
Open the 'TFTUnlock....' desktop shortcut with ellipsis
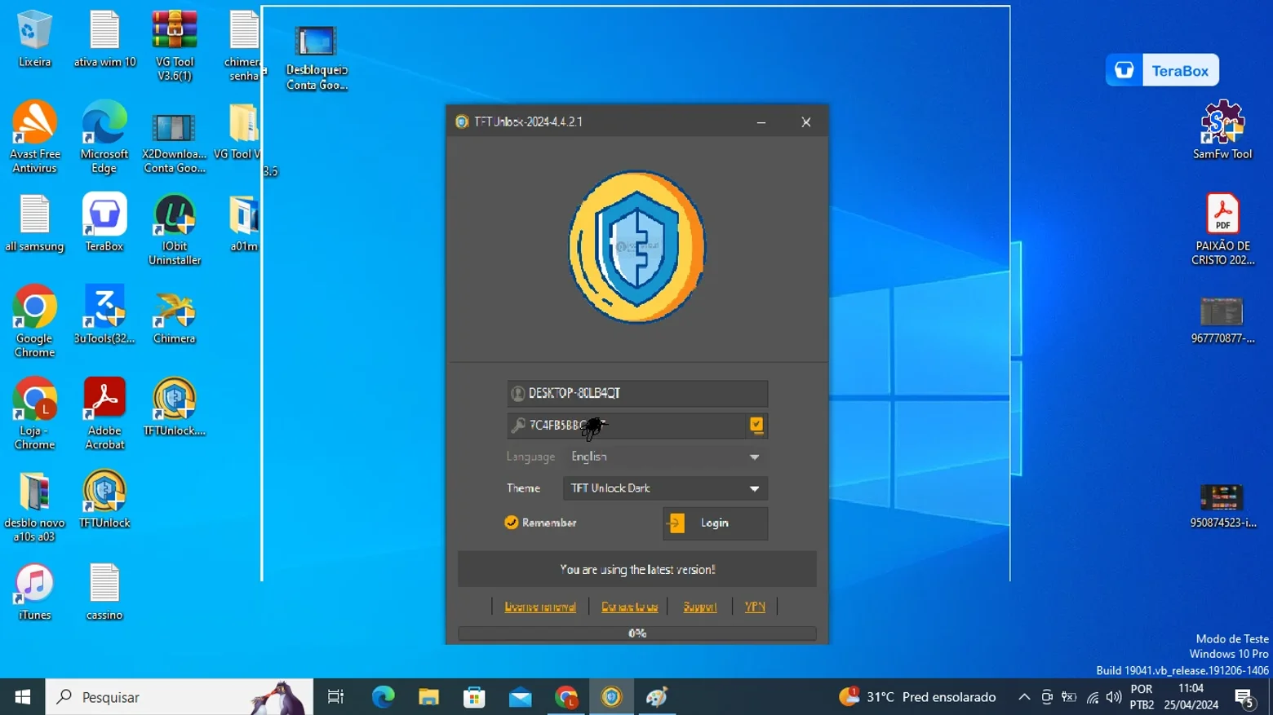(174, 406)
